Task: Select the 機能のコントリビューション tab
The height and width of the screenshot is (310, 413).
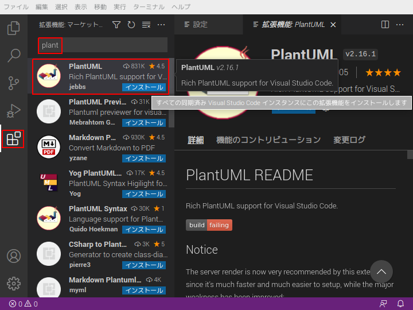Action: point(268,140)
